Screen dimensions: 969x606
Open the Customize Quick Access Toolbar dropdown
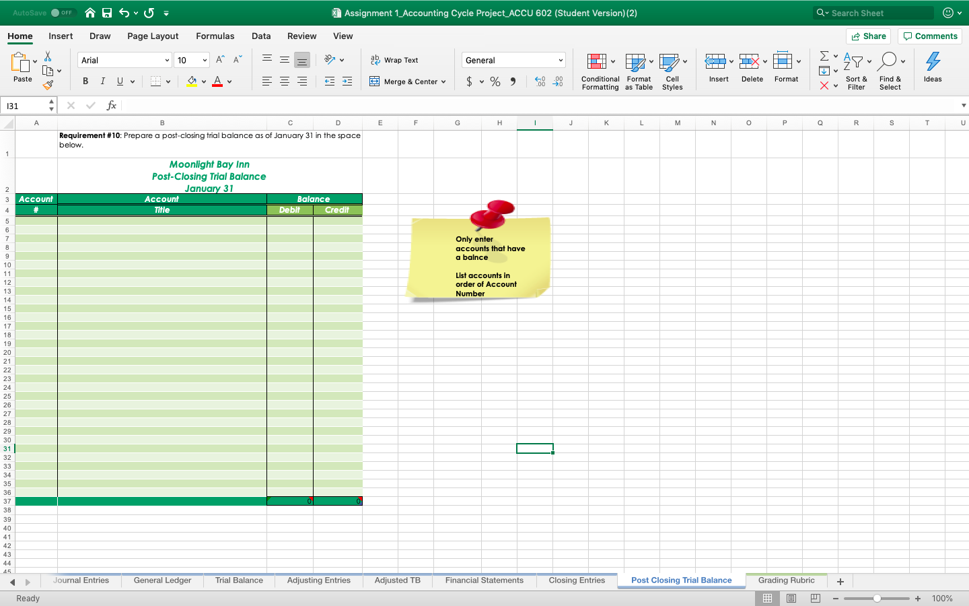tap(166, 13)
